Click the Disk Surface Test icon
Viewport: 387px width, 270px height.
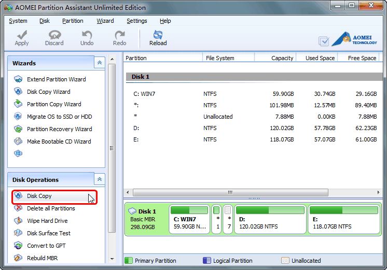(x=18, y=233)
